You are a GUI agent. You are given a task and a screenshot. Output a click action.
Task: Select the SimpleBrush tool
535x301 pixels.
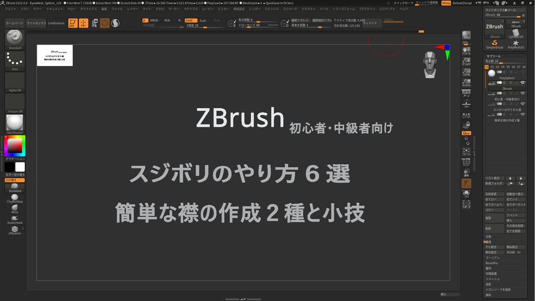[x=494, y=44]
